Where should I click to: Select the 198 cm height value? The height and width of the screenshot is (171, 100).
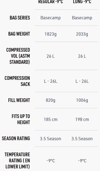click(82, 120)
